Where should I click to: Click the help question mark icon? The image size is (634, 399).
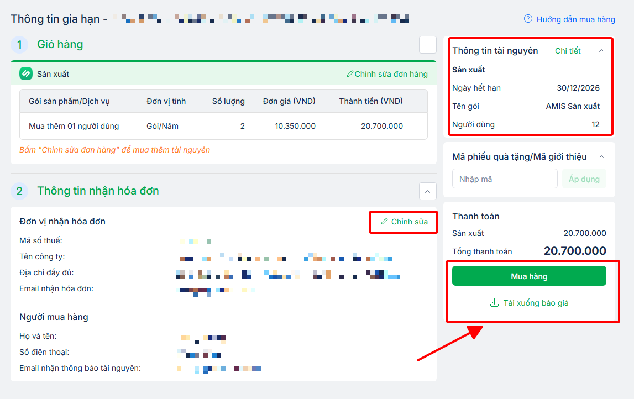[528, 19]
